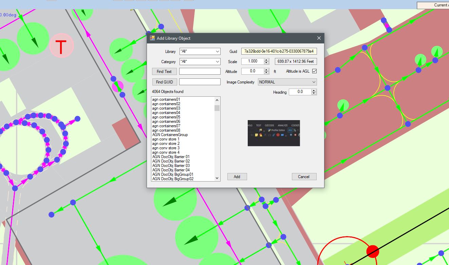Close the Add Library Object dialog
Viewport: 449px width, 265px height.
(x=319, y=38)
